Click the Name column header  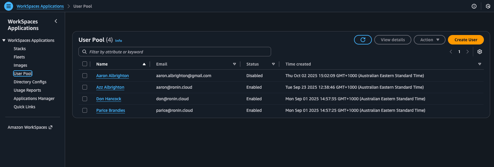[102, 64]
